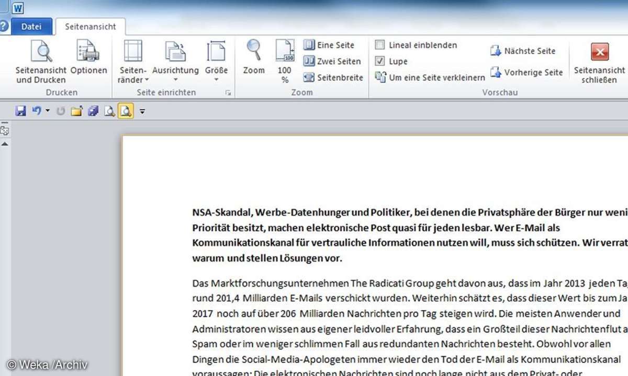The height and width of the screenshot is (376, 628).
Task: Click the save disk icon
Action: (20, 111)
